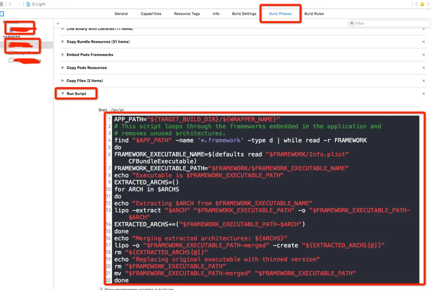The image size is (431, 290).
Task: Click the filter icon in Filter field
Action: coord(352,23)
